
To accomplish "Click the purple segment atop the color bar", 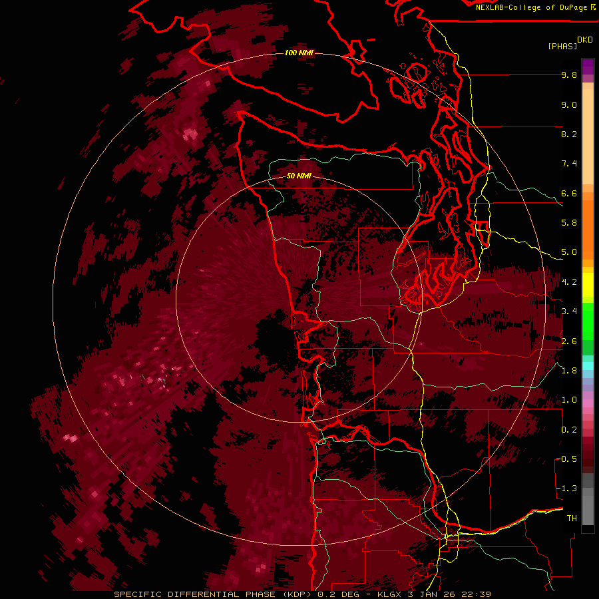I will pos(588,67).
